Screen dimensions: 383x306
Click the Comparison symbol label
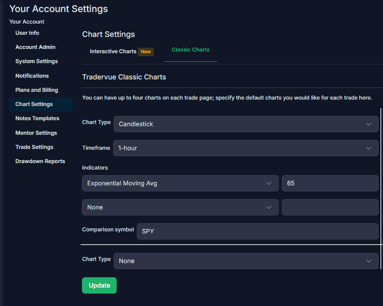pos(108,230)
